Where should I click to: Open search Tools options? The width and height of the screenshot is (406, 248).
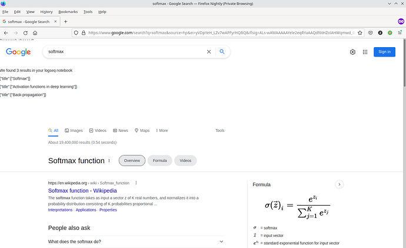[x=220, y=131]
